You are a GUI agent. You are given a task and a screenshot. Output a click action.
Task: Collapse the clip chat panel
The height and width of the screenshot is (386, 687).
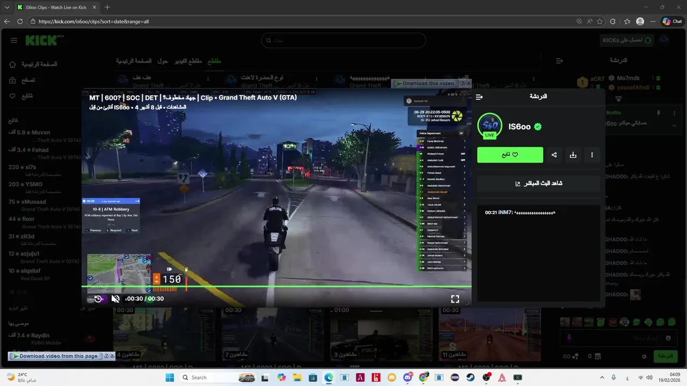tap(479, 97)
